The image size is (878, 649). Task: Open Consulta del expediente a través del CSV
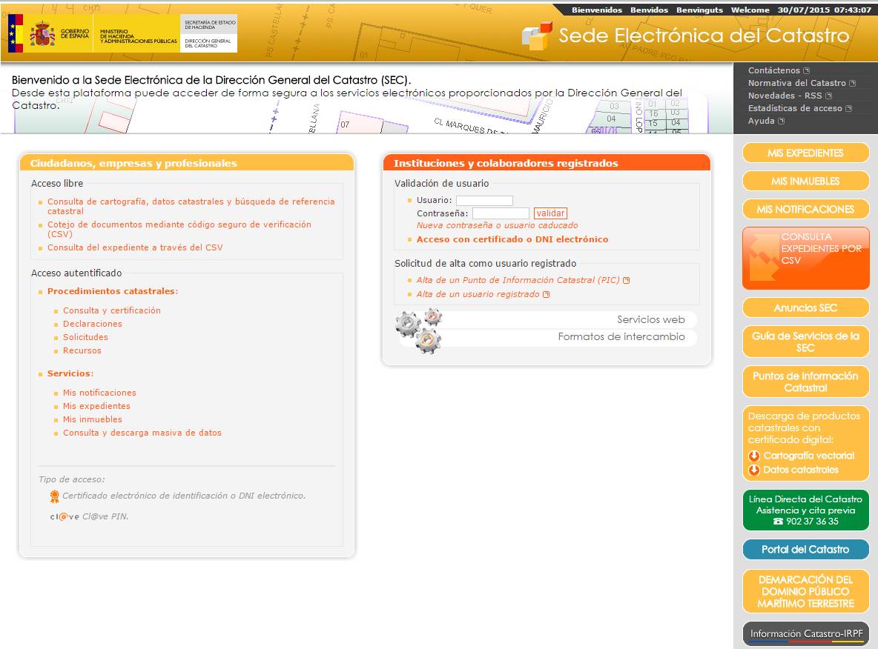click(x=135, y=248)
